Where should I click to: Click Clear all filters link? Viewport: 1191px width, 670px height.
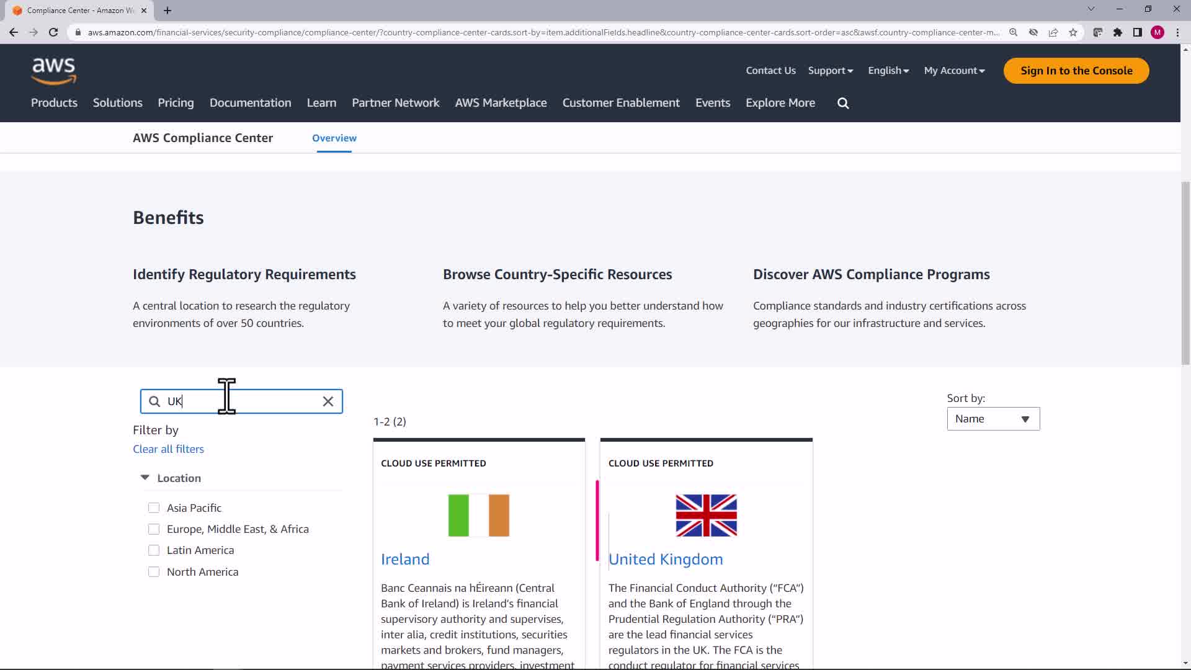168,449
